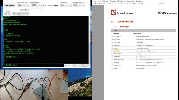Click the 'ready' line in terminal output
Image resolution: width=179 pixels, height=100 pixels.
6,45
